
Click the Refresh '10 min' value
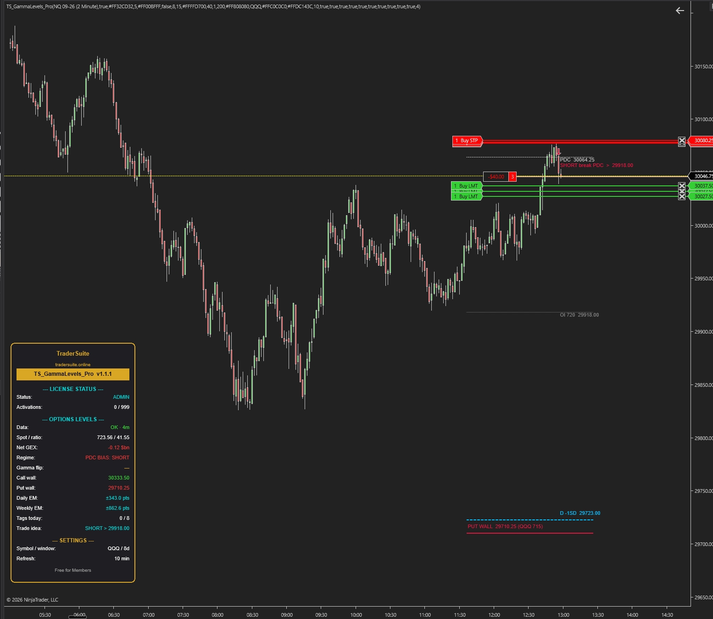pos(122,558)
